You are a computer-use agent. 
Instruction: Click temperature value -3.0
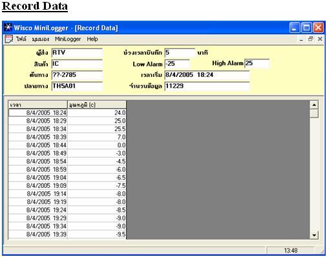tap(97, 153)
